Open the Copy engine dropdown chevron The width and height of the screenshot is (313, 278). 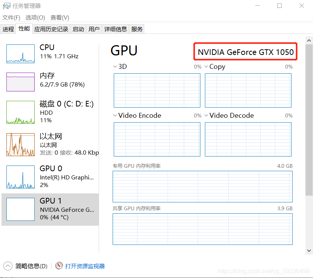coord(206,67)
